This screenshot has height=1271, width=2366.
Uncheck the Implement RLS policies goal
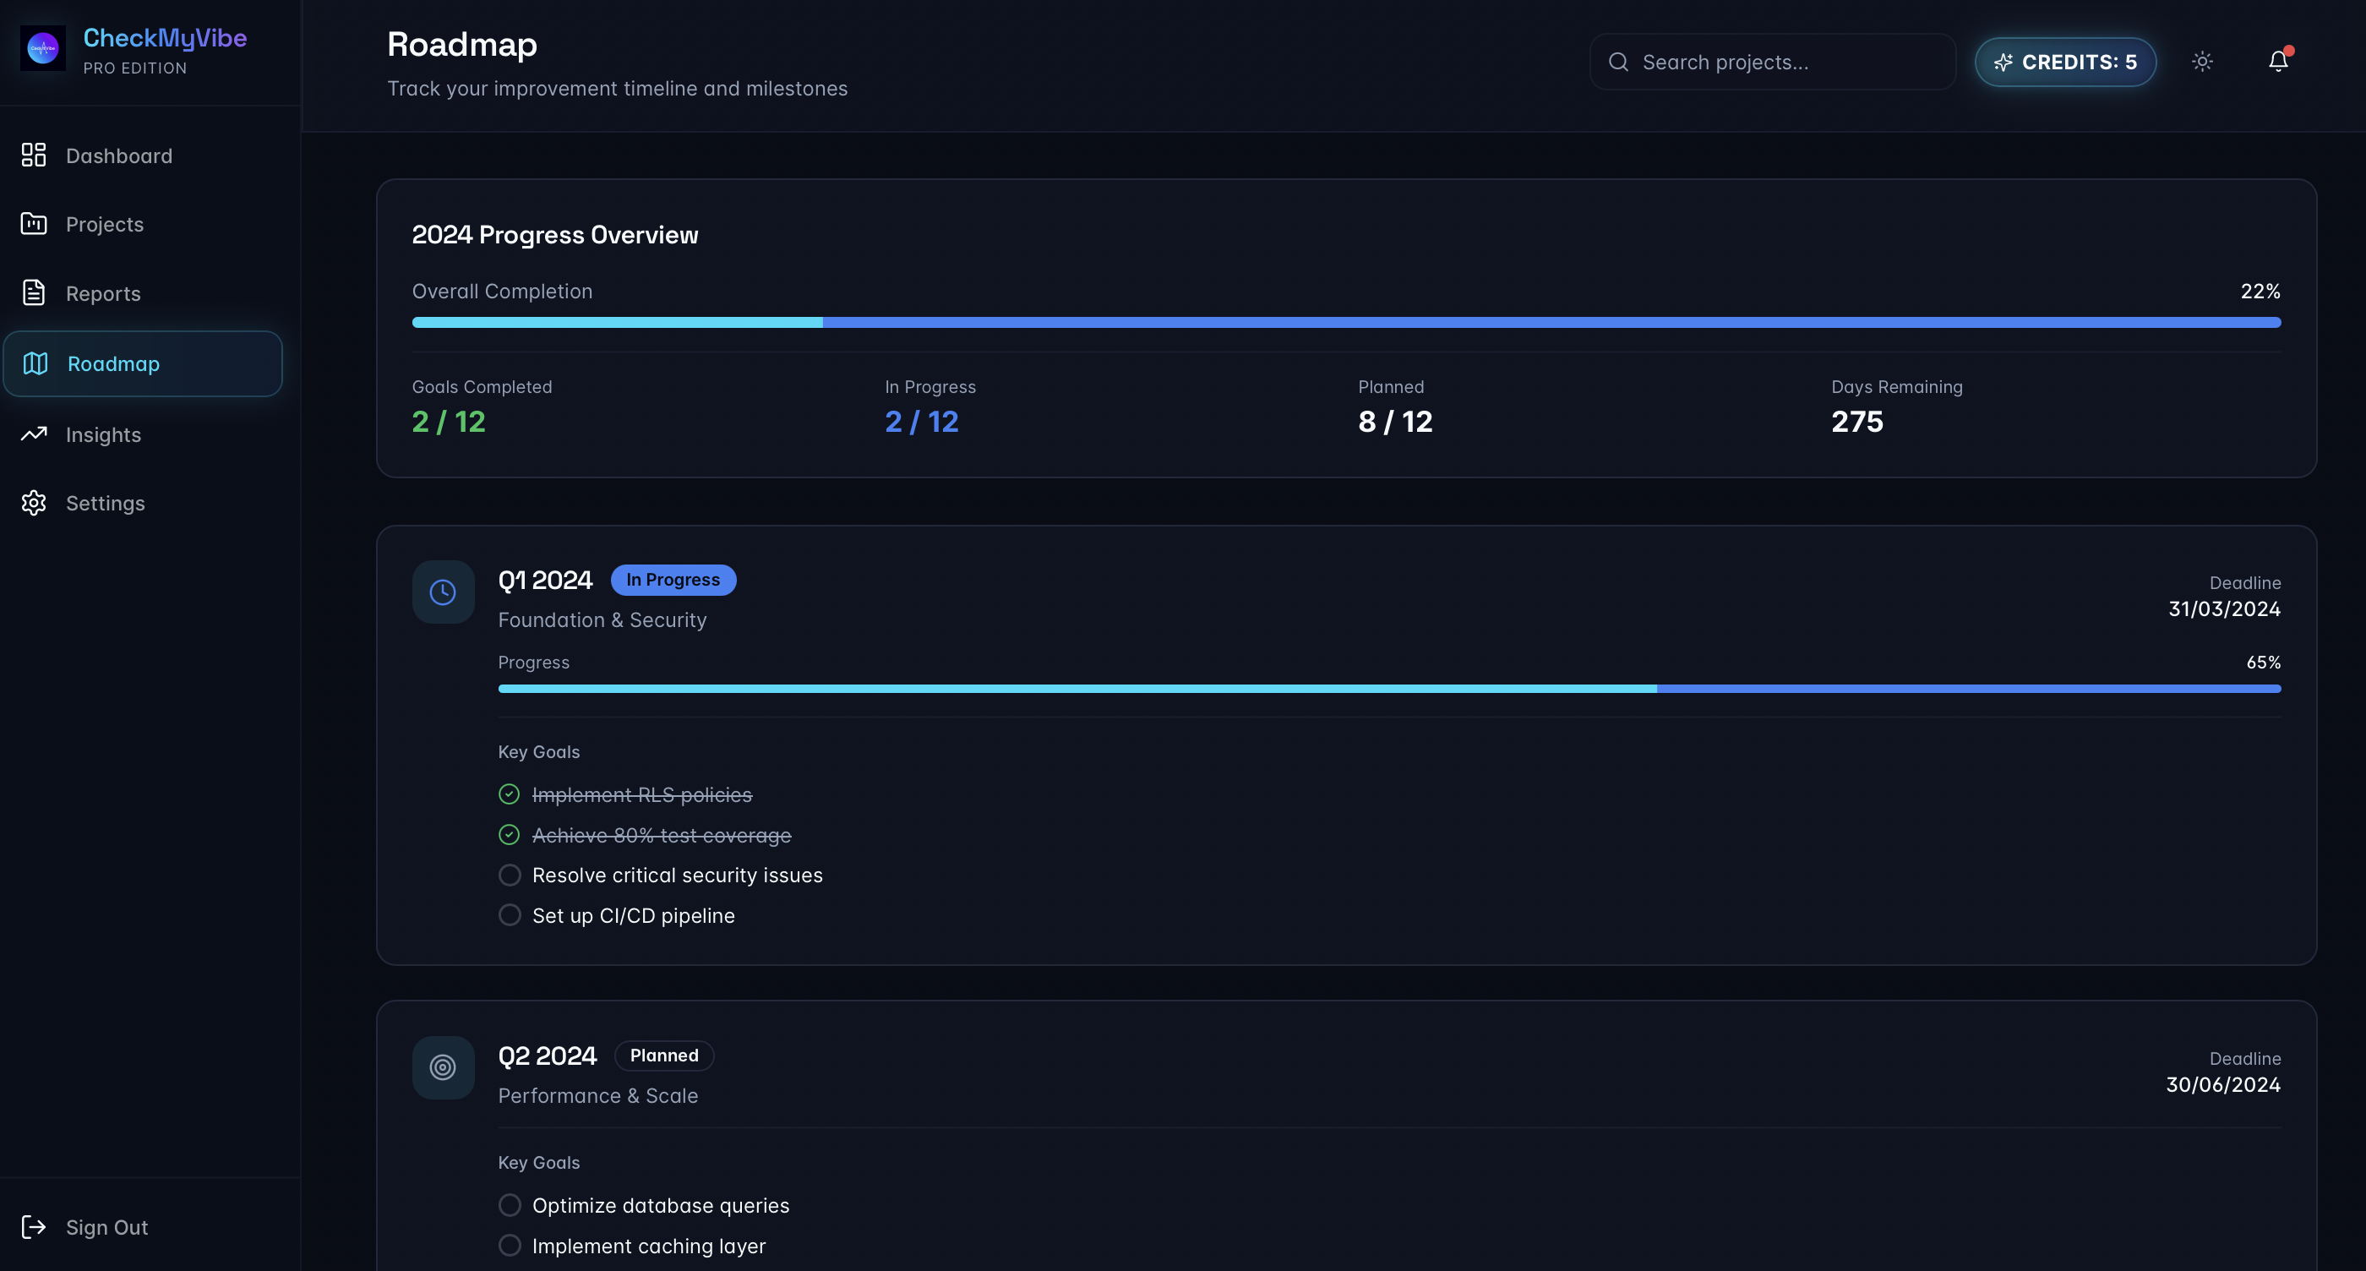(510, 794)
